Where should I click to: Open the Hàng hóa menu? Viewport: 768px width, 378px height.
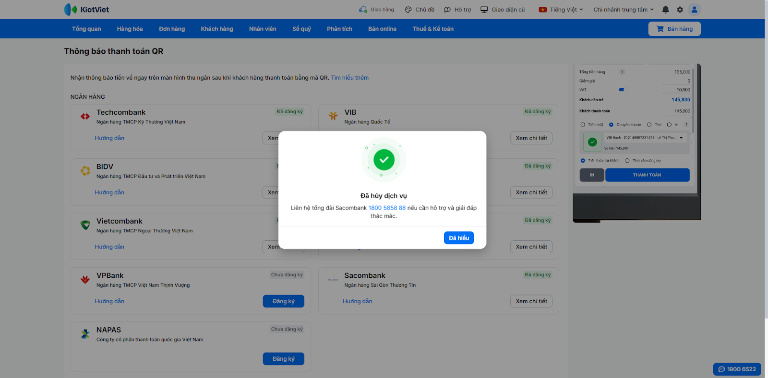click(x=130, y=29)
